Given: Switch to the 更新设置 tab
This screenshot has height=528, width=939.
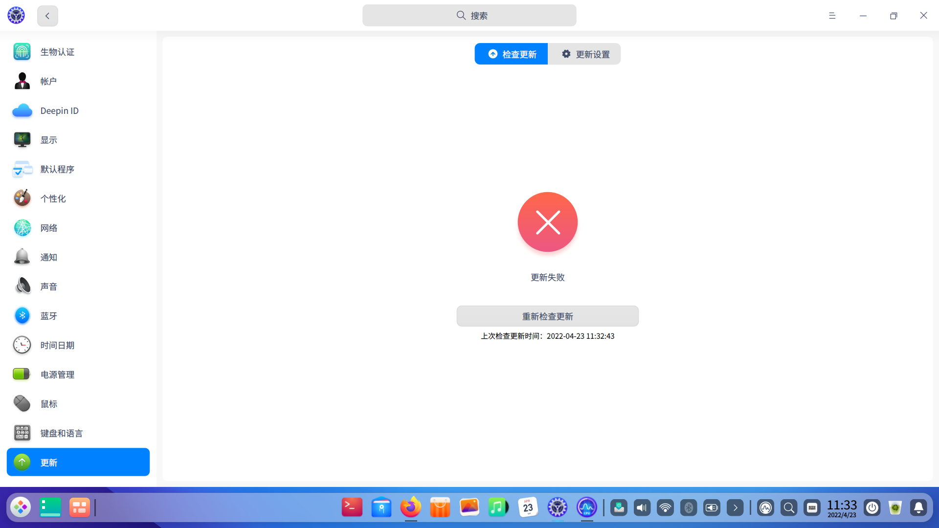Looking at the screenshot, I should pos(585,54).
